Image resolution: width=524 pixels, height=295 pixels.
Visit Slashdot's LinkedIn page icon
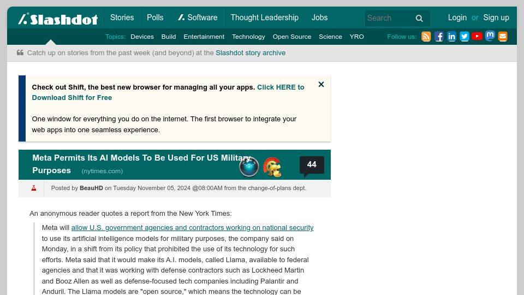(x=451, y=37)
